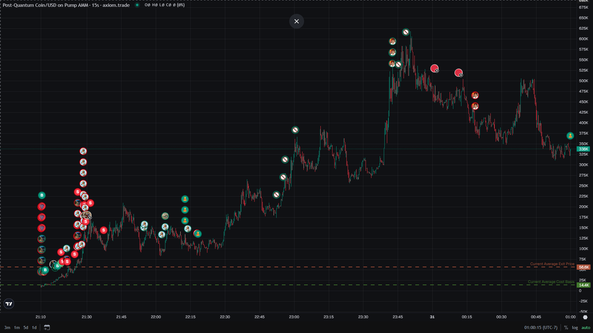Click the brown-picture marker near 22:04
The image size is (593, 333).
pyautogui.click(x=165, y=216)
